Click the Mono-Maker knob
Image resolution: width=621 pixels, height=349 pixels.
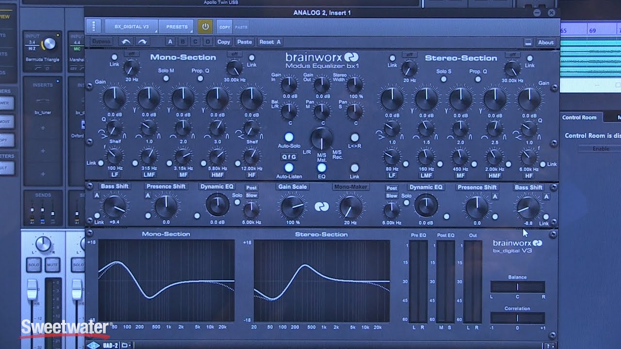(x=350, y=207)
